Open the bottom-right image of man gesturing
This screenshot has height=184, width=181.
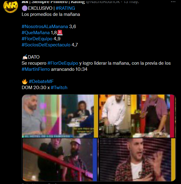(137, 160)
